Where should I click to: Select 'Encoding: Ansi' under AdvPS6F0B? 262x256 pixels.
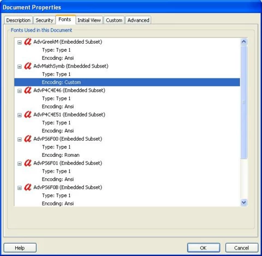click(x=58, y=204)
